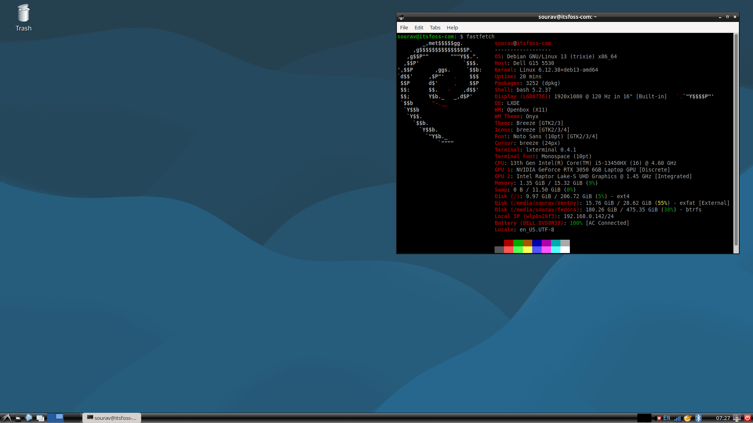The height and width of the screenshot is (423, 753).
Task: Open the File menu in lxterminal
Action: tap(404, 27)
